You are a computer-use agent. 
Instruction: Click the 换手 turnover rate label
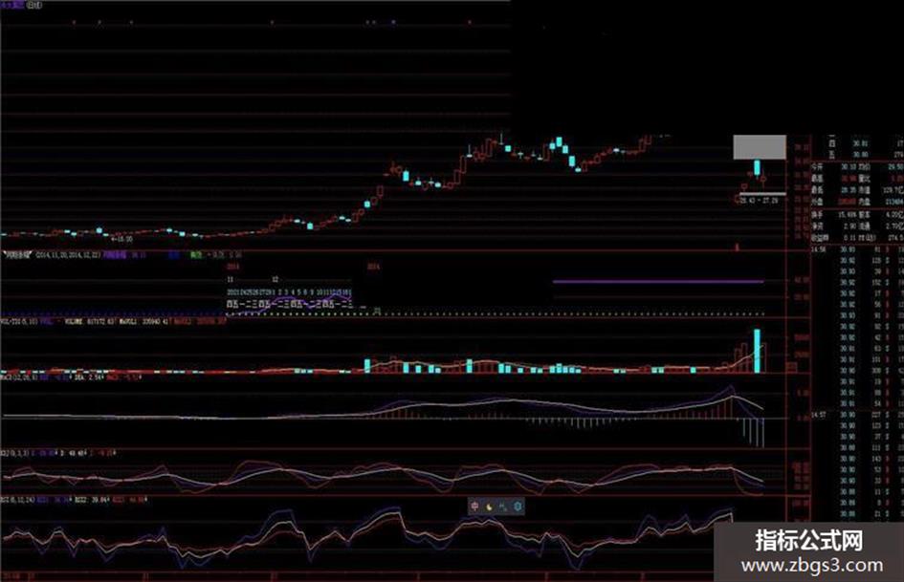(x=818, y=214)
